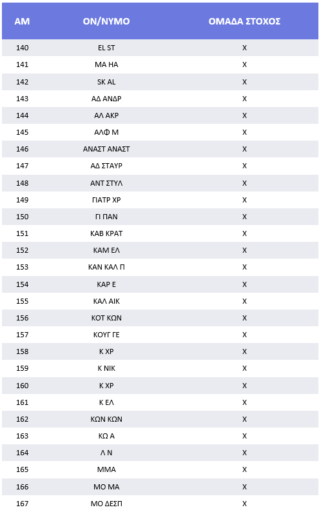321x512 pixels.
Task: Select the name cell SK AL
Action: coord(106,82)
